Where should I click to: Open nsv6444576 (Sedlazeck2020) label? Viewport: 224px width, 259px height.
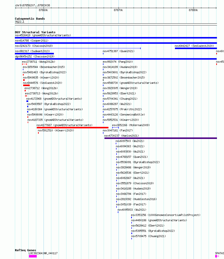coord(43,83)
